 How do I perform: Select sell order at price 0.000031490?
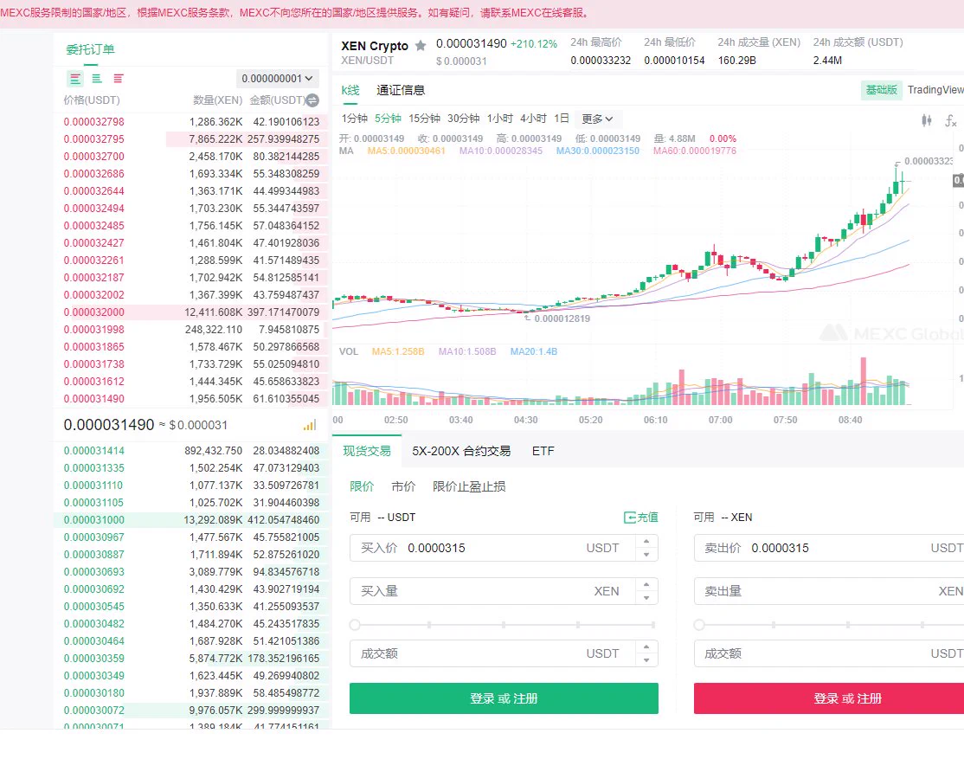(191, 399)
